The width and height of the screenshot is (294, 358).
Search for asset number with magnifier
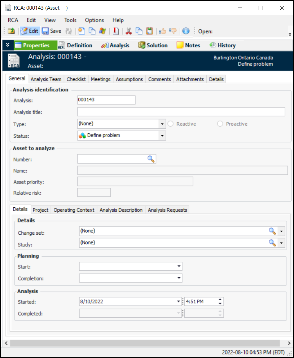coord(151,159)
